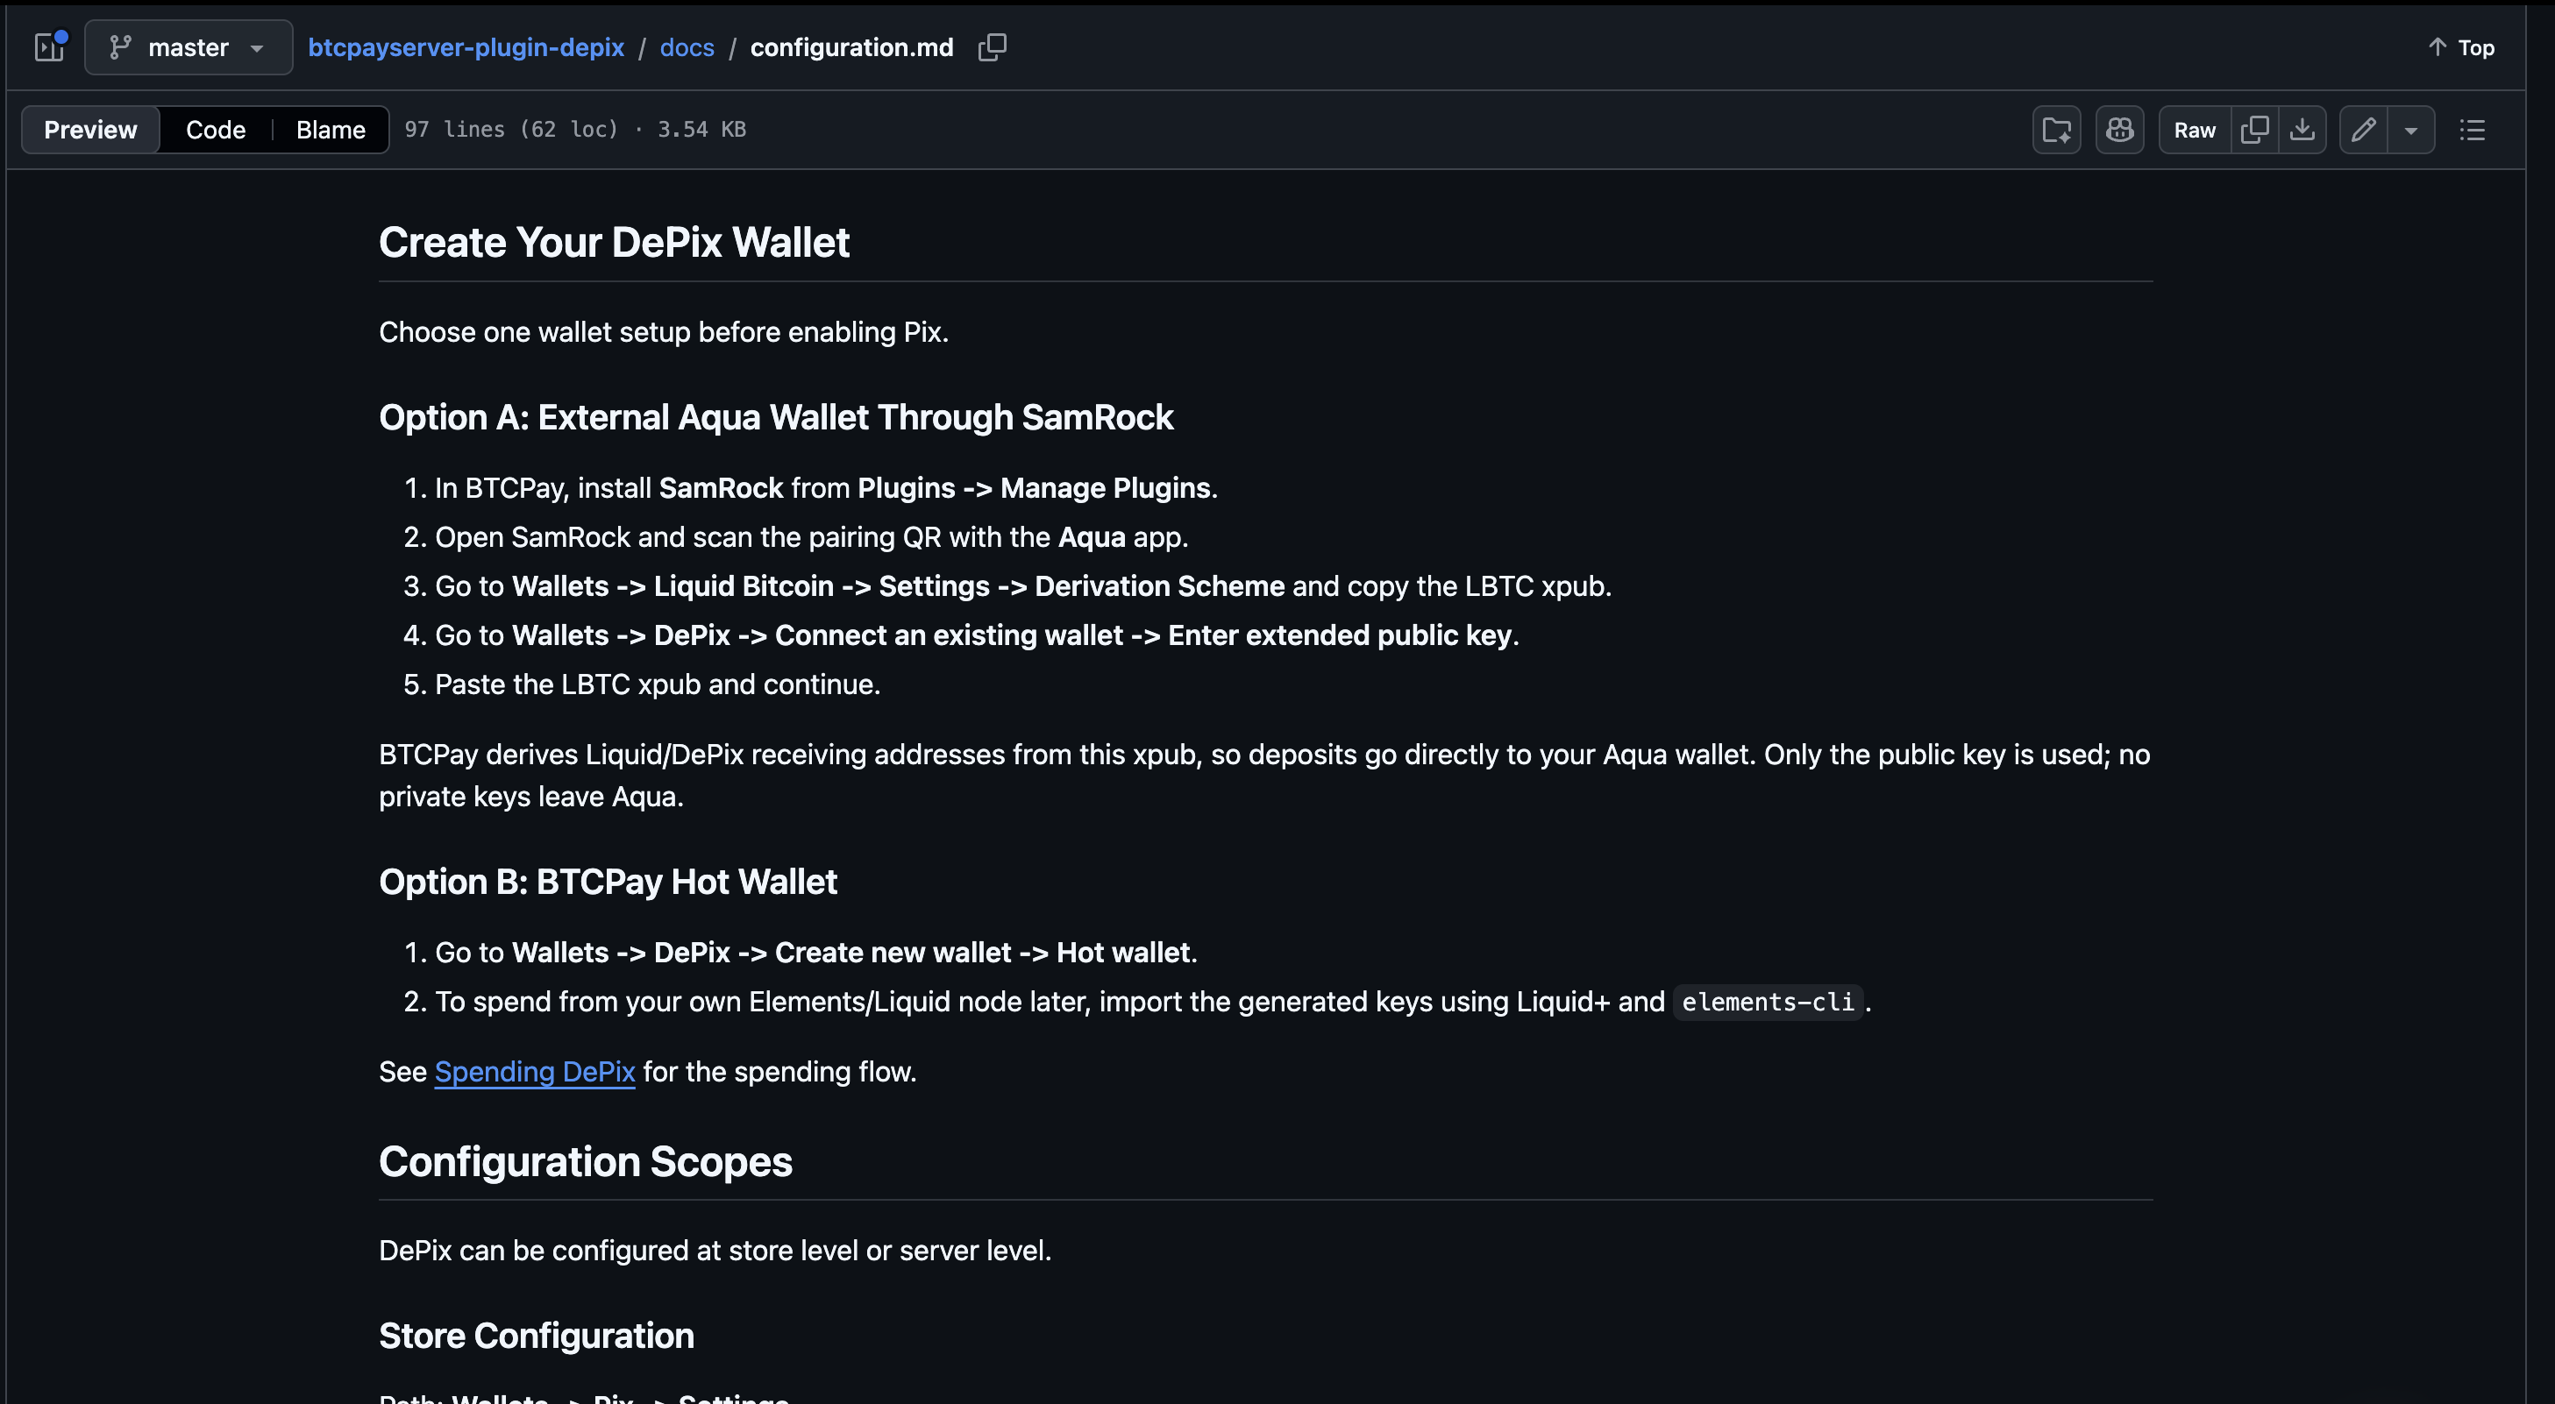
Task: Click the Option A External Aqua Wallet heading
Action: [776, 417]
